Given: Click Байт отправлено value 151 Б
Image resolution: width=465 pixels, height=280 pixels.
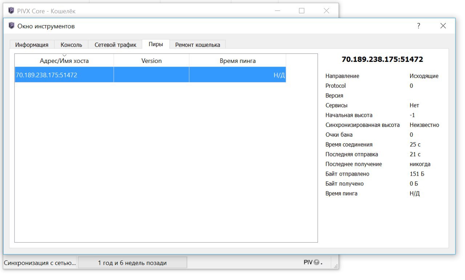Looking at the screenshot, I should (417, 174).
